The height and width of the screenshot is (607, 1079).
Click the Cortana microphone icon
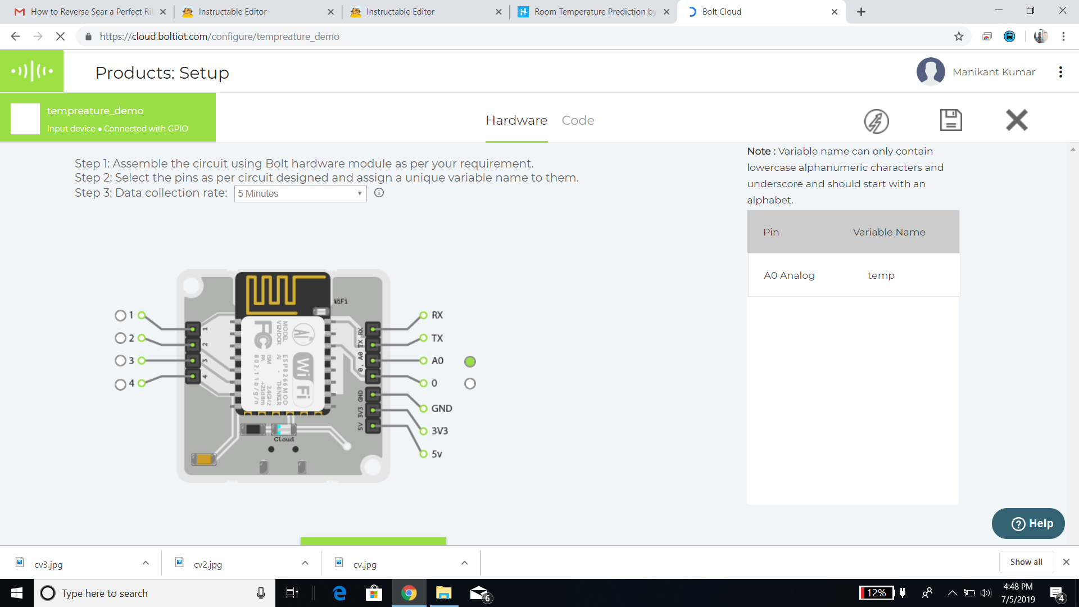click(261, 593)
